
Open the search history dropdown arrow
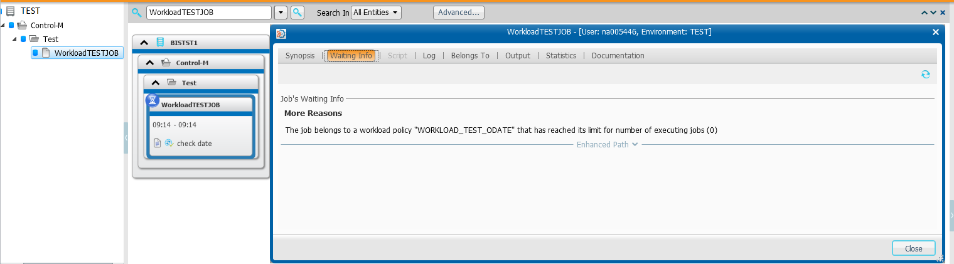281,13
